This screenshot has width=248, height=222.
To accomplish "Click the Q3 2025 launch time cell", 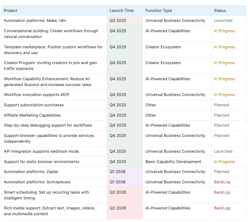I will (118, 21).
